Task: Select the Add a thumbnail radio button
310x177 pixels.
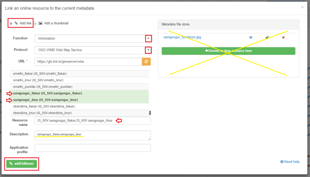Action: 35,23
